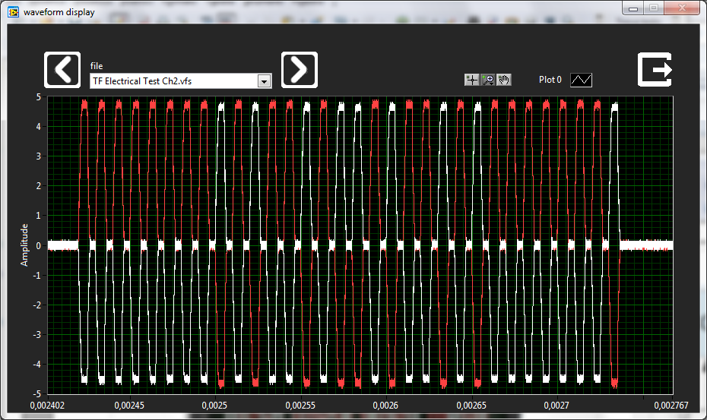Click the exit arrow icon
Screen dimensions: 707x420
(x=655, y=69)
